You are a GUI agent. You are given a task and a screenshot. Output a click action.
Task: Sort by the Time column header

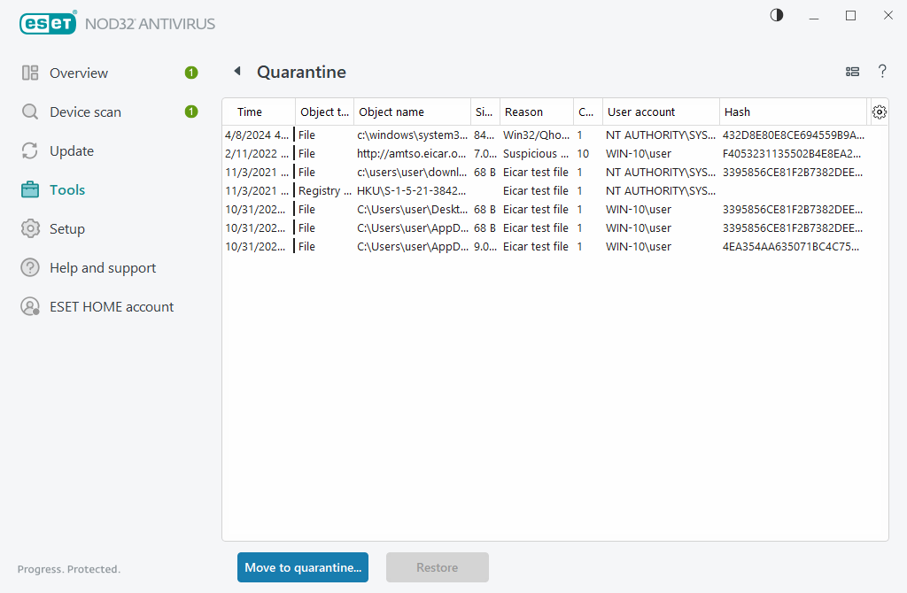click(x=259, y=112)
